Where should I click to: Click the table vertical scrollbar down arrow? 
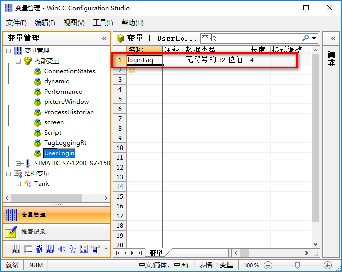point(315,244)
